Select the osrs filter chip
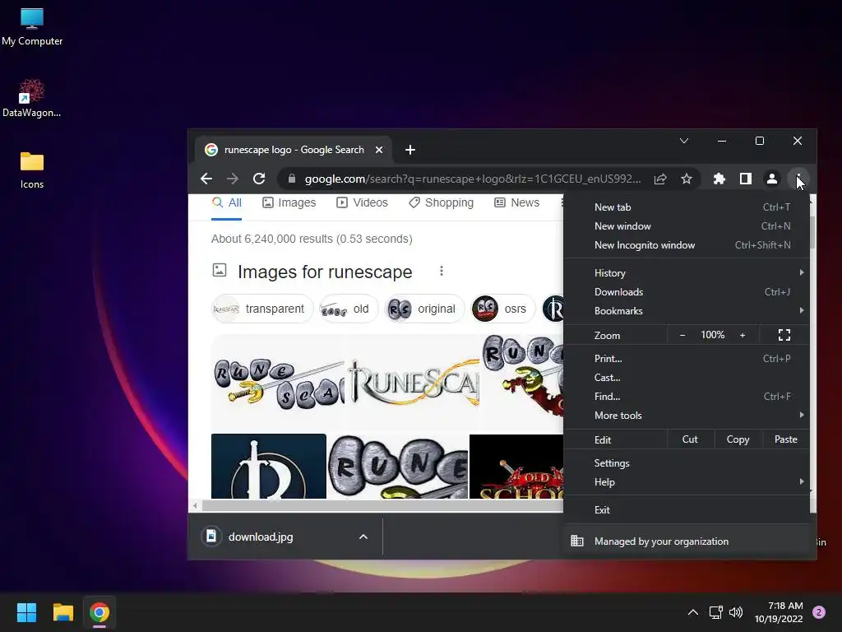This screenshot has width=842, height=632. pyautogui.click(x=503, y=309)
